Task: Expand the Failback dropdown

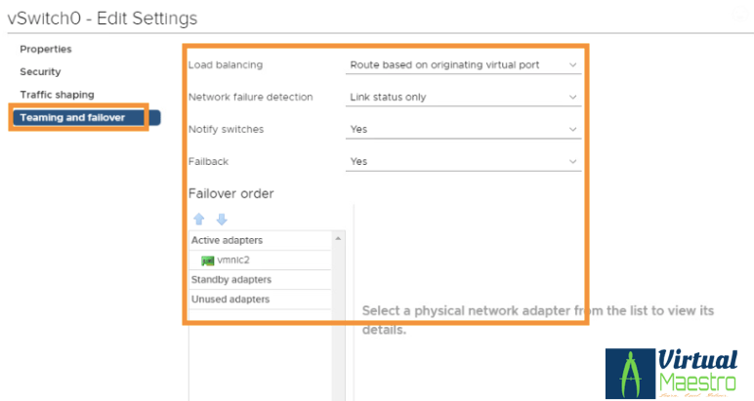Action: 463,162
